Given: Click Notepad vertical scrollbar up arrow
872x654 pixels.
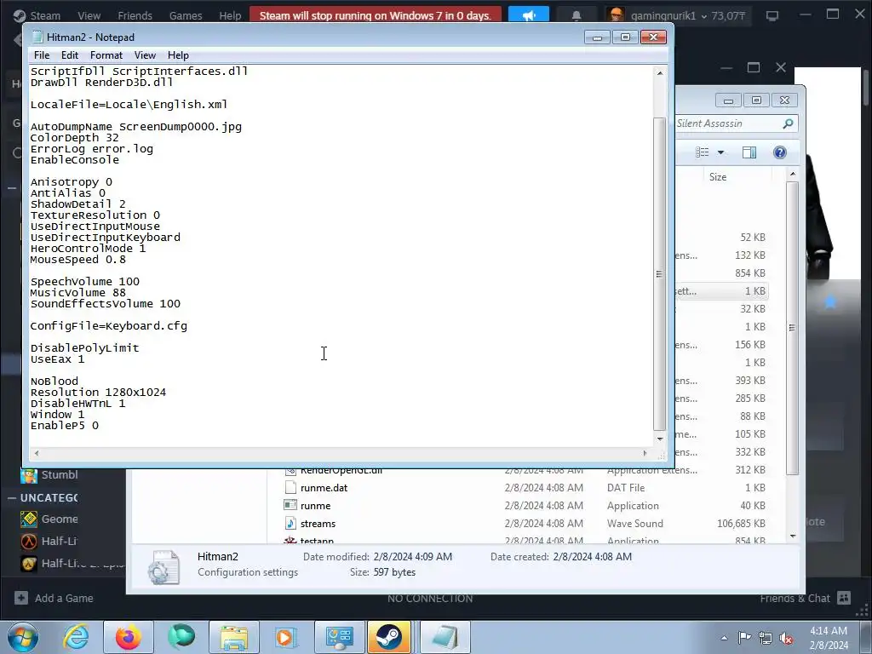Looking at the screenshot, I should click(x=660, y=73).
